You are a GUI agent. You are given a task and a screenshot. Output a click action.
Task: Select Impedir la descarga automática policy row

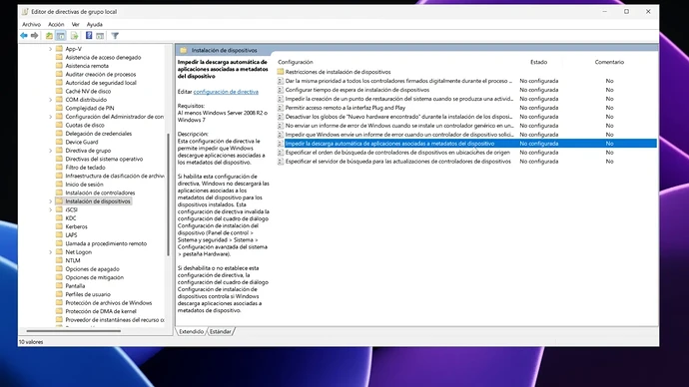point(466,144)
